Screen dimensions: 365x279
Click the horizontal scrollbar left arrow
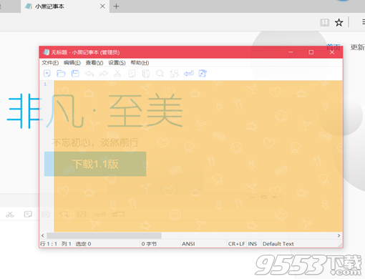pyautogui.click(x=43, y=235)
